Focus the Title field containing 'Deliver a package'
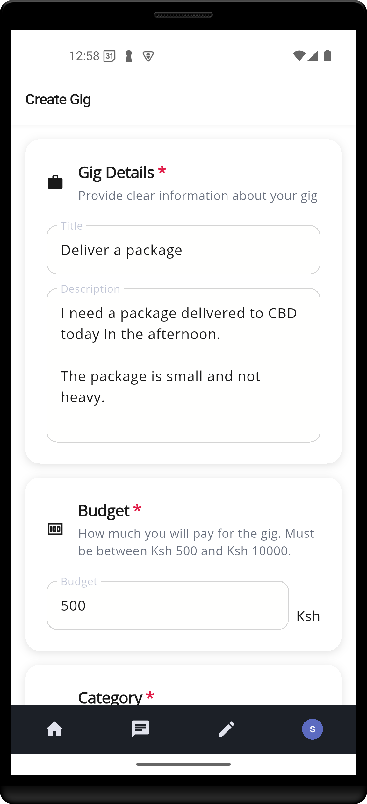The height and width of the screenshot is (804, 367). click(183, 250)
